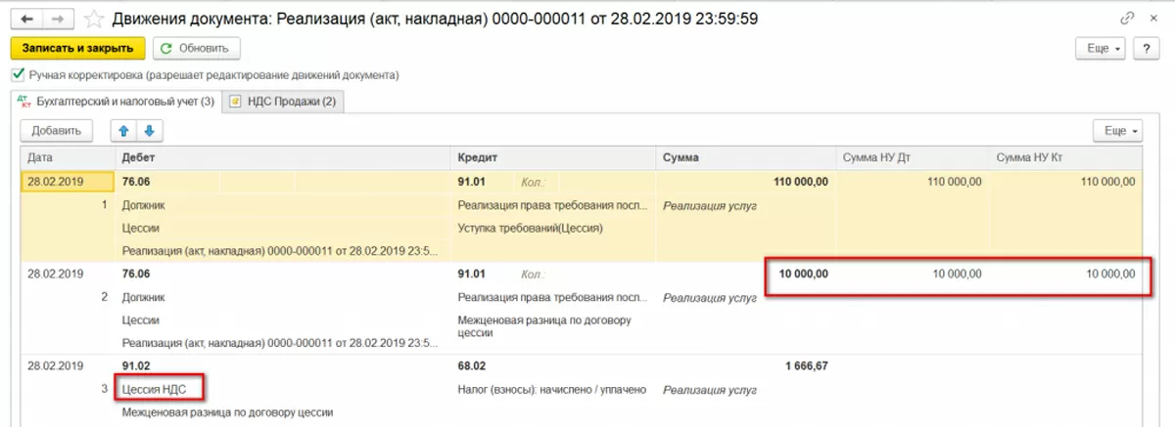Screen dimensions: 1175x427
Task: Open the top Еще dropdown menu
Action: coord(1102,48)
